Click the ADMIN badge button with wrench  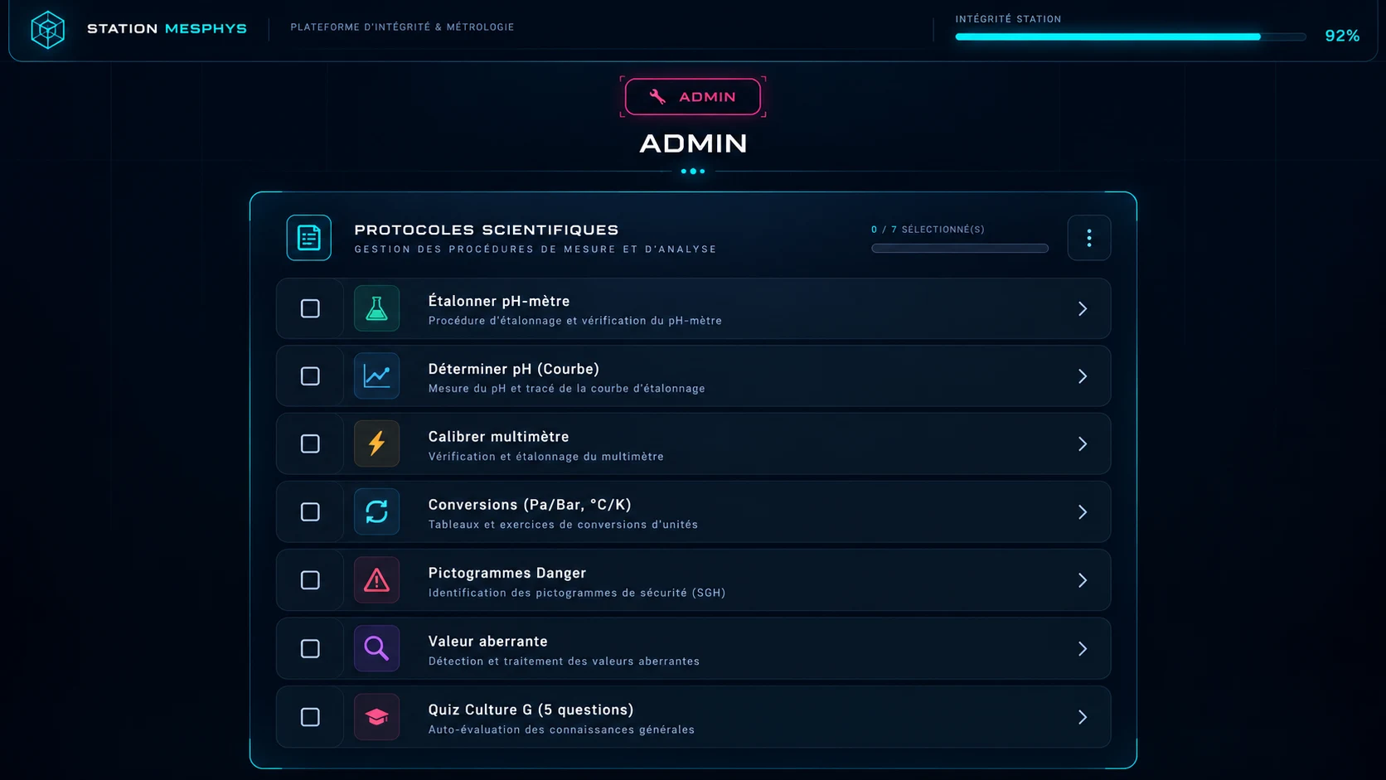coord(693,97)
